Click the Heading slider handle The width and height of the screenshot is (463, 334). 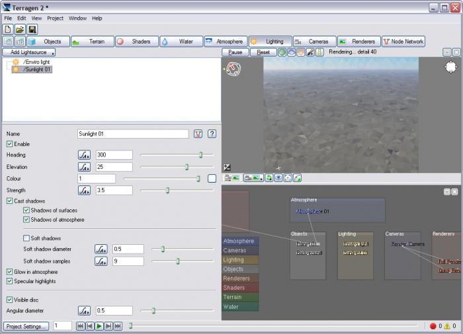point(200,155)
